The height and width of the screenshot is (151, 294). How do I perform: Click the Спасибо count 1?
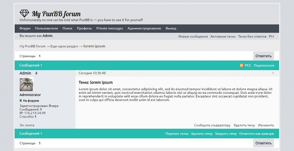(35, 117)
